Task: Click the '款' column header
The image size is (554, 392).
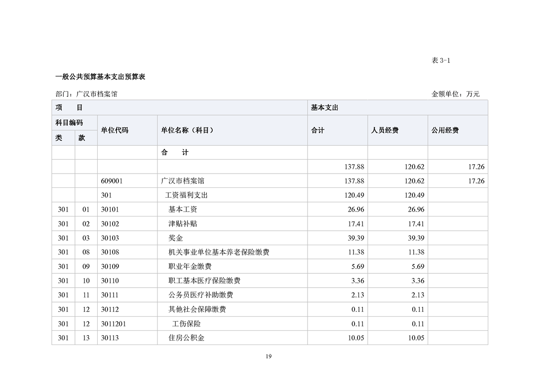Action: (86, 138)
